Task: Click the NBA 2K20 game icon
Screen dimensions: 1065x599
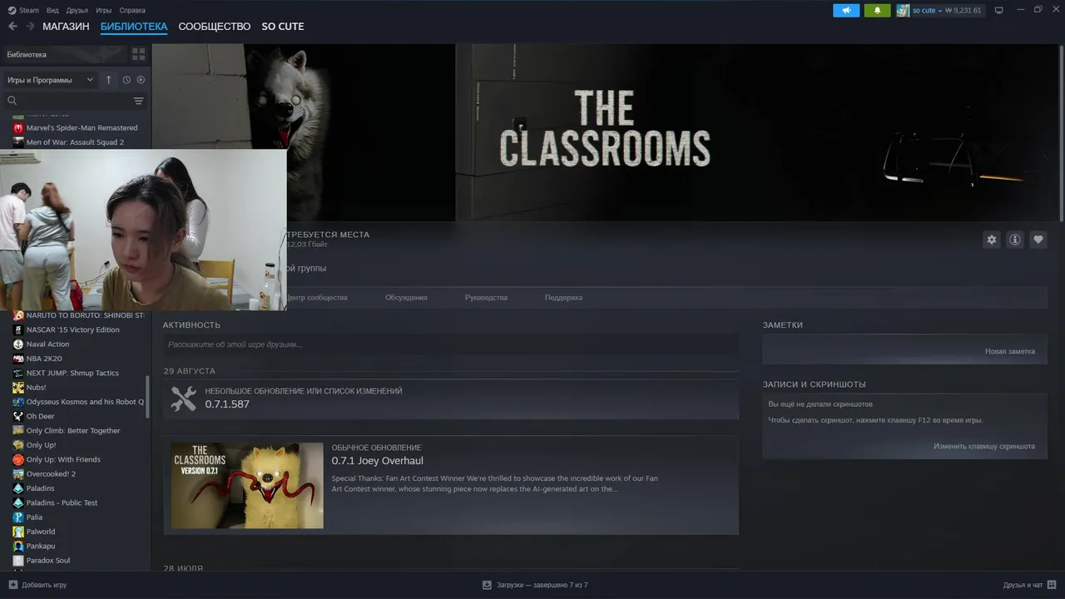Action: 18,359
